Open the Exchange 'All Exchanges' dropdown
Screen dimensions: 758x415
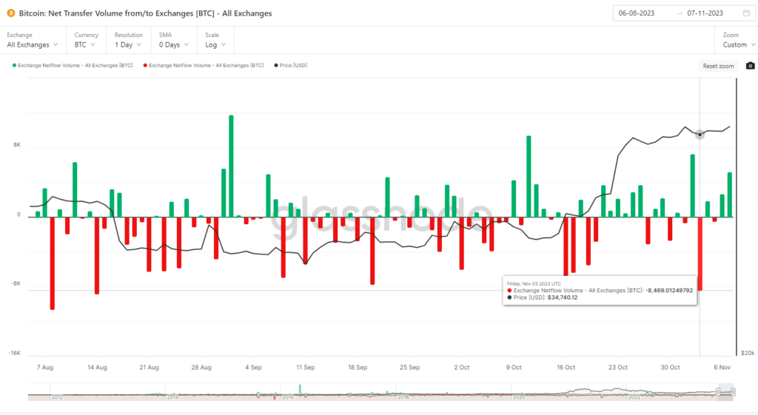pyautogui.click(x=33, y=45)
